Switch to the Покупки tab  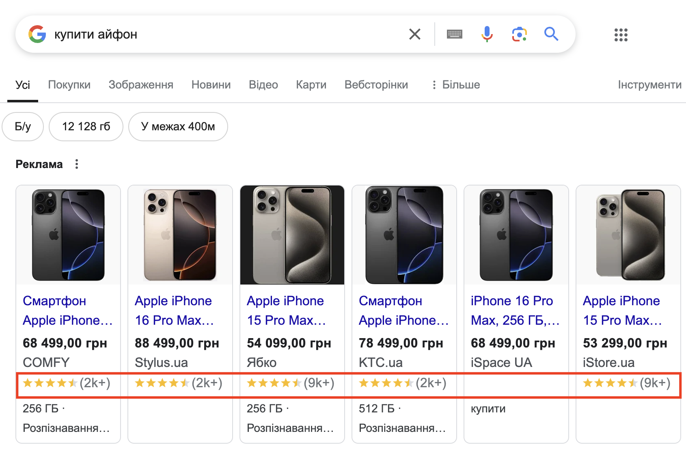(69, 84)
